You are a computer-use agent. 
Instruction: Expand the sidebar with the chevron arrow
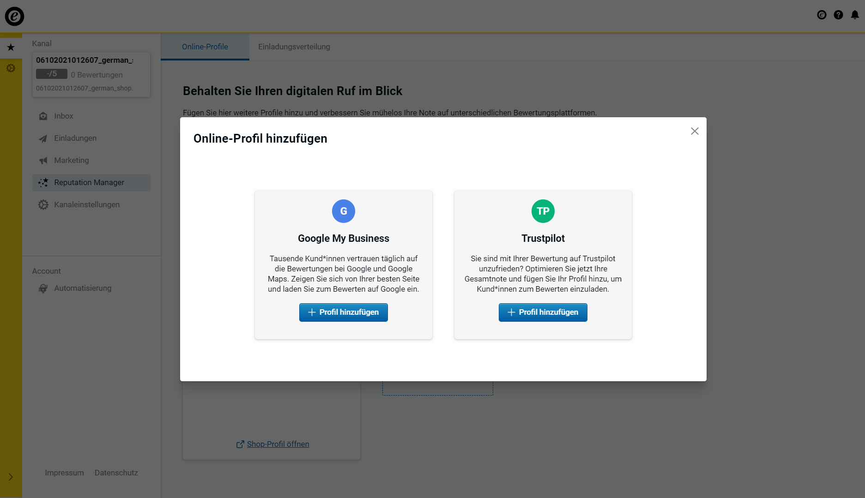click(x=11, y=477)
